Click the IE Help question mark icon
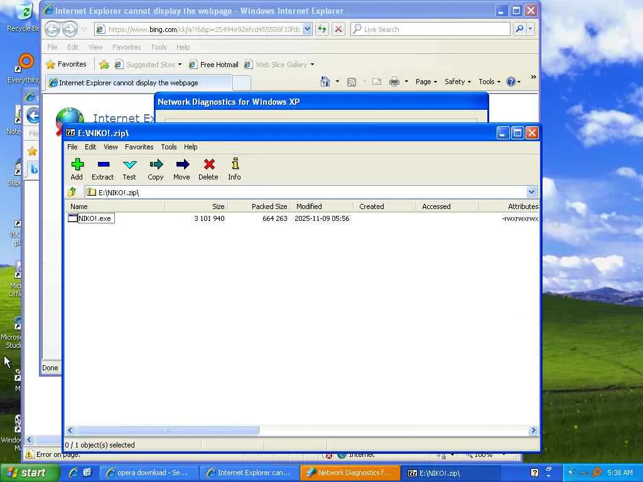The image size is (643, 482). (x=511, y=82)
